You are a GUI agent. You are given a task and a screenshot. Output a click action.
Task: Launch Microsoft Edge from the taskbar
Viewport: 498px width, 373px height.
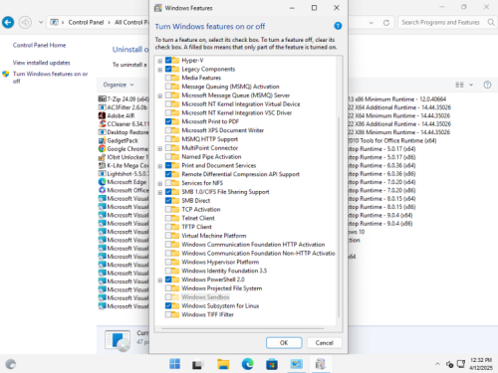tap(248, 364)
